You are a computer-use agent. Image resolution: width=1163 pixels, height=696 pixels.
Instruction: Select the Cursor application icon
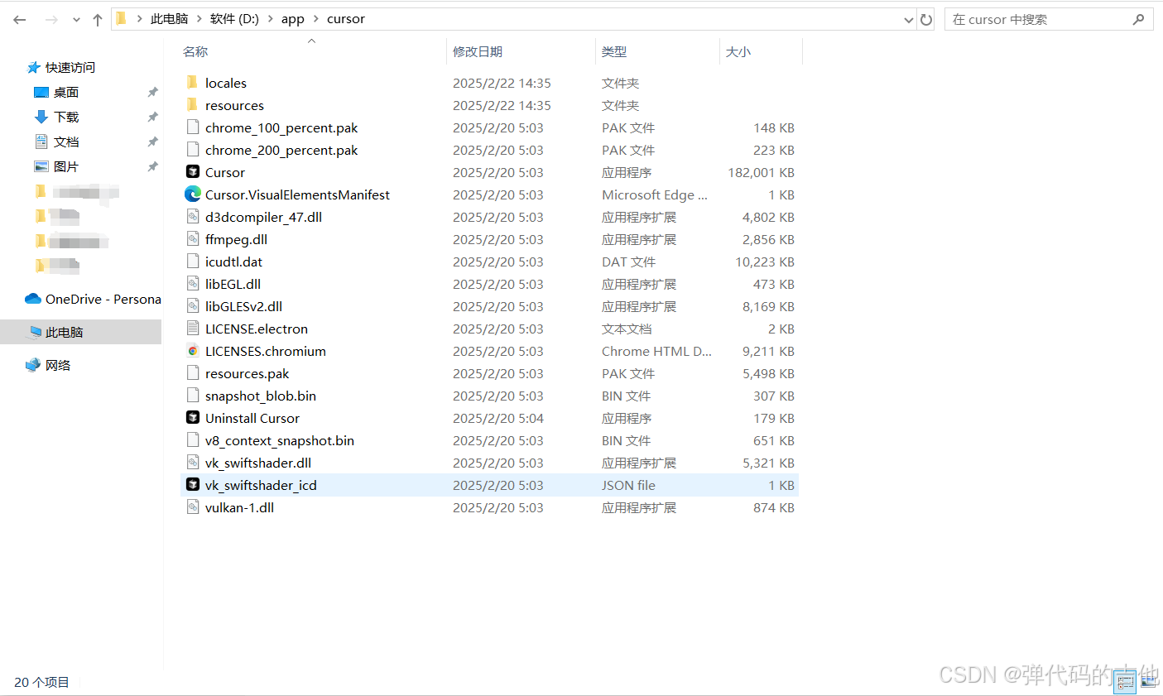(193, 171)
